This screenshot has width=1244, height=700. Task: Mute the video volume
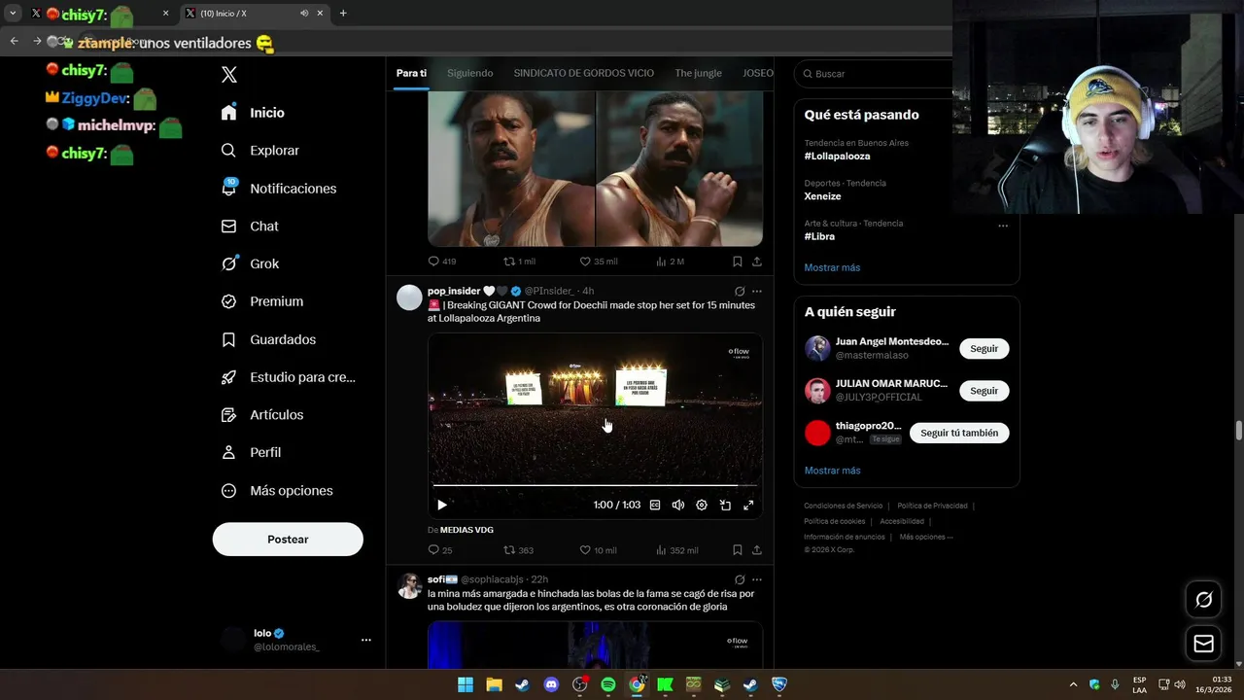678,506
